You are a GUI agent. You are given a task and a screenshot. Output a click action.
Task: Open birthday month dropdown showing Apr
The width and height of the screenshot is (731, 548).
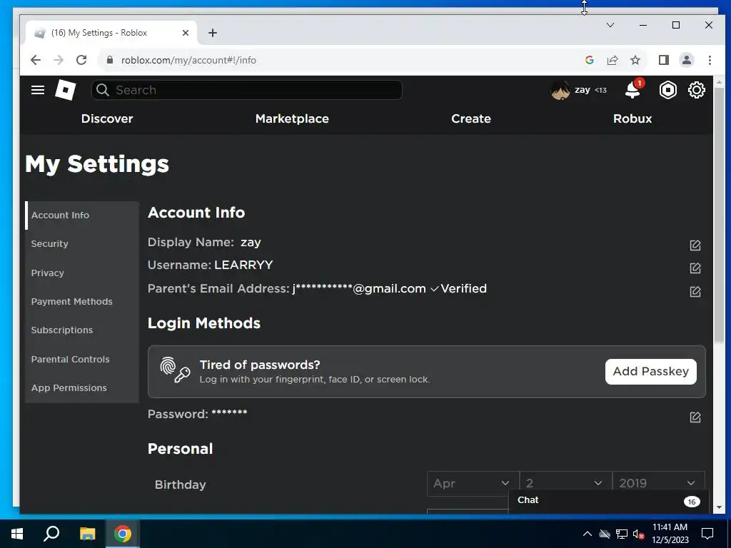click(x=473, y=483)
